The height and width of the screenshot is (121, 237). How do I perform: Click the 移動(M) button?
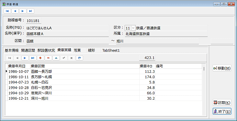(x=222, y=68)
